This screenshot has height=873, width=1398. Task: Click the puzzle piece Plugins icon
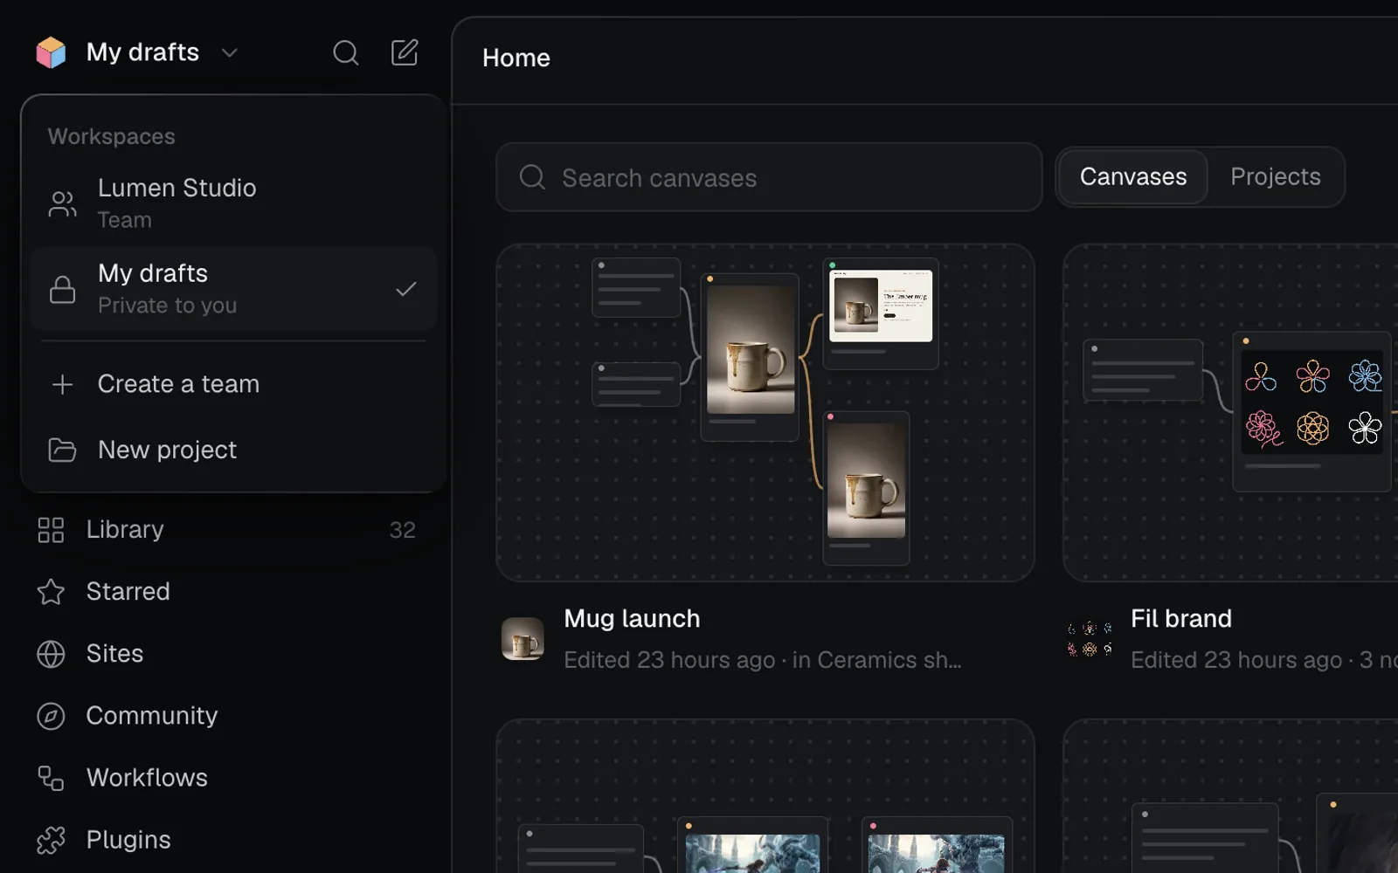(x=51, y=840)
